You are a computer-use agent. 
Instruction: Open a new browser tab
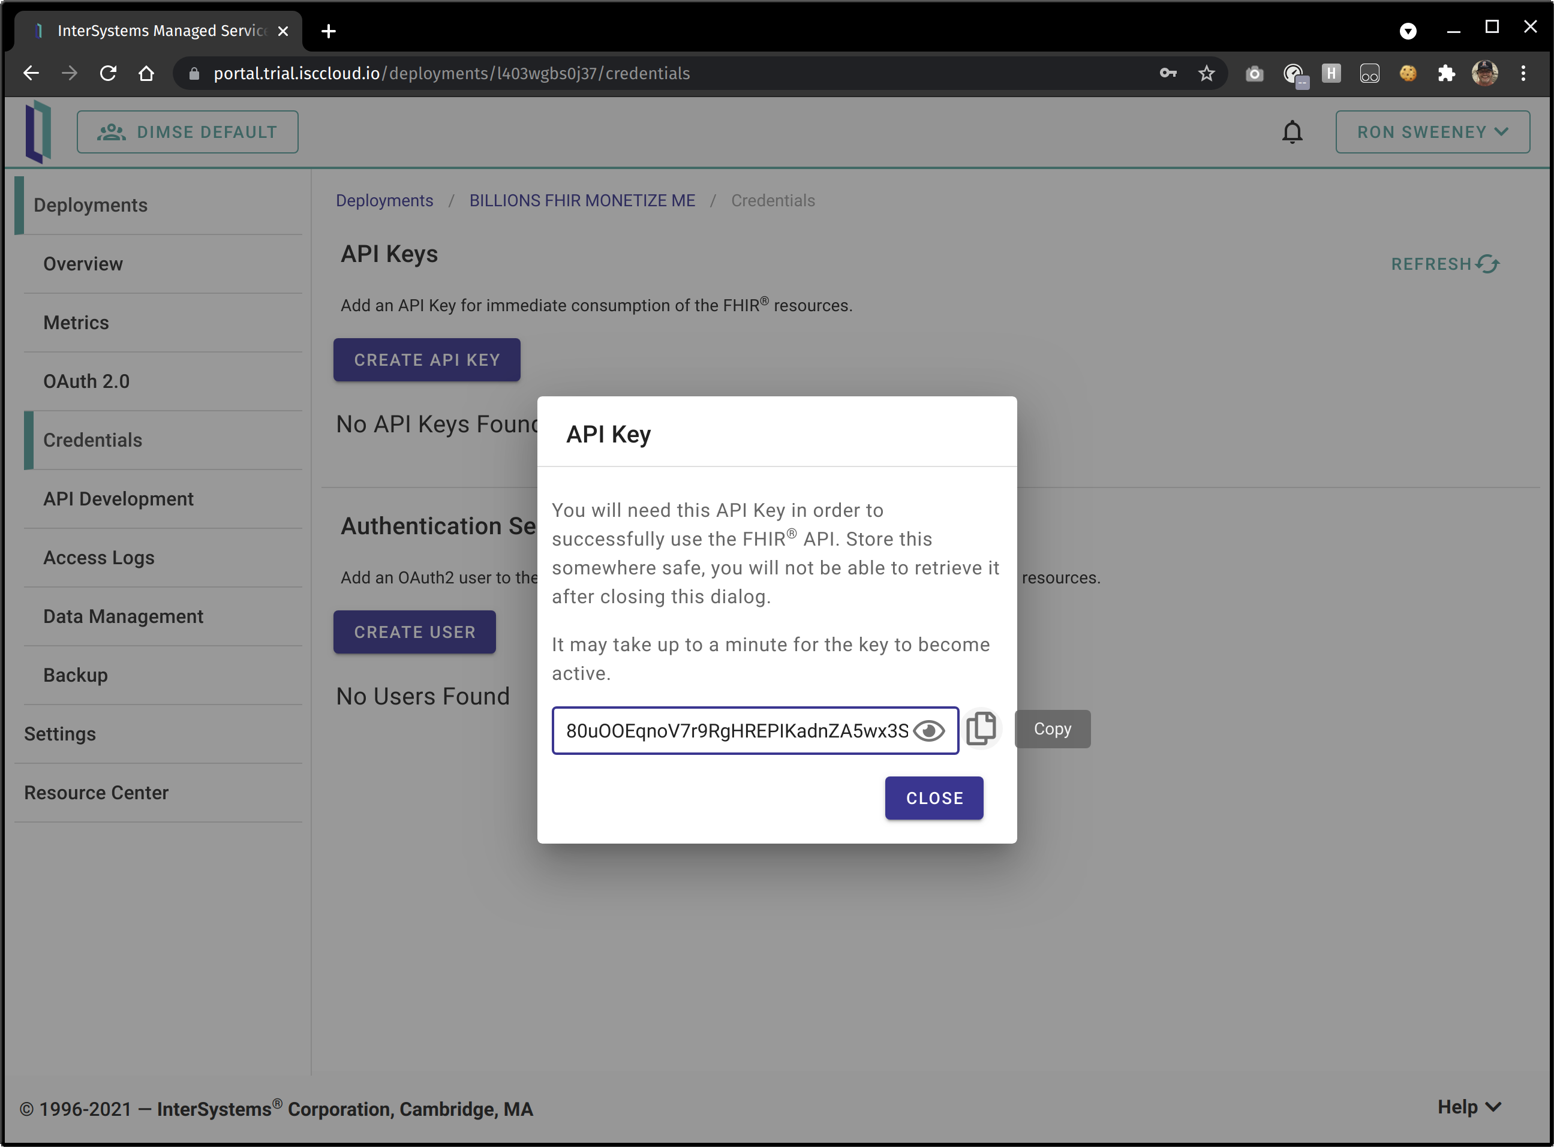(x=329, y=31)
